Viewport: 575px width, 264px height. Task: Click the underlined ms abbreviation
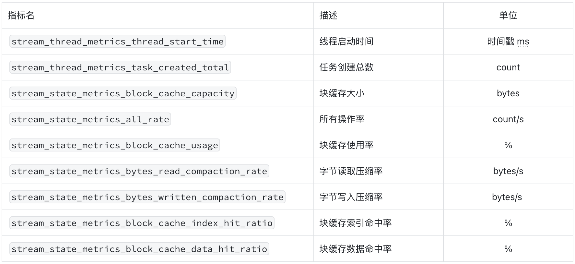[523, 42]
